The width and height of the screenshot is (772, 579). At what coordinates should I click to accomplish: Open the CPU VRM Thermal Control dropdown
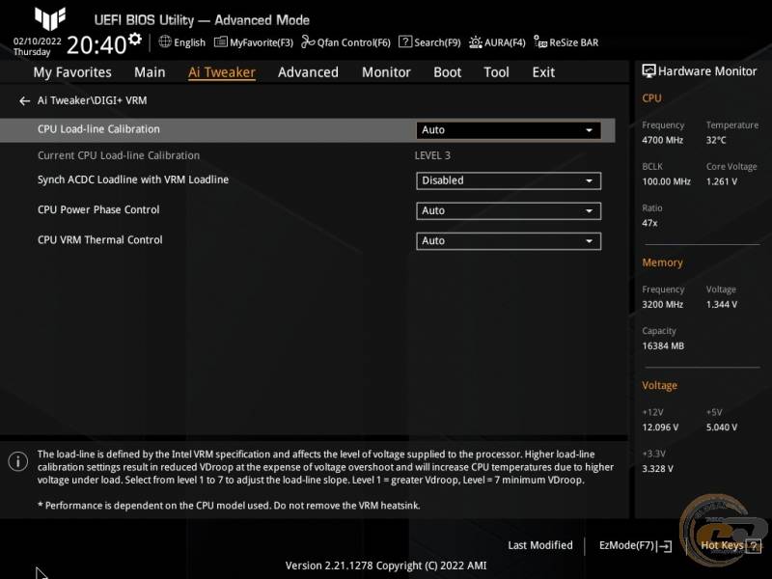[x=509, y=241]
